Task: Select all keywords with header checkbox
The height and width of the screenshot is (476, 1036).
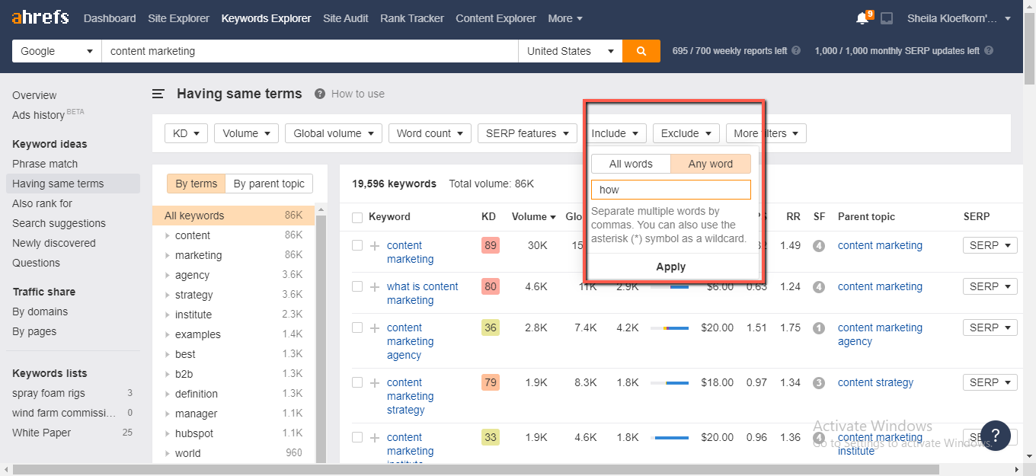Action: (x=357, y=218)
